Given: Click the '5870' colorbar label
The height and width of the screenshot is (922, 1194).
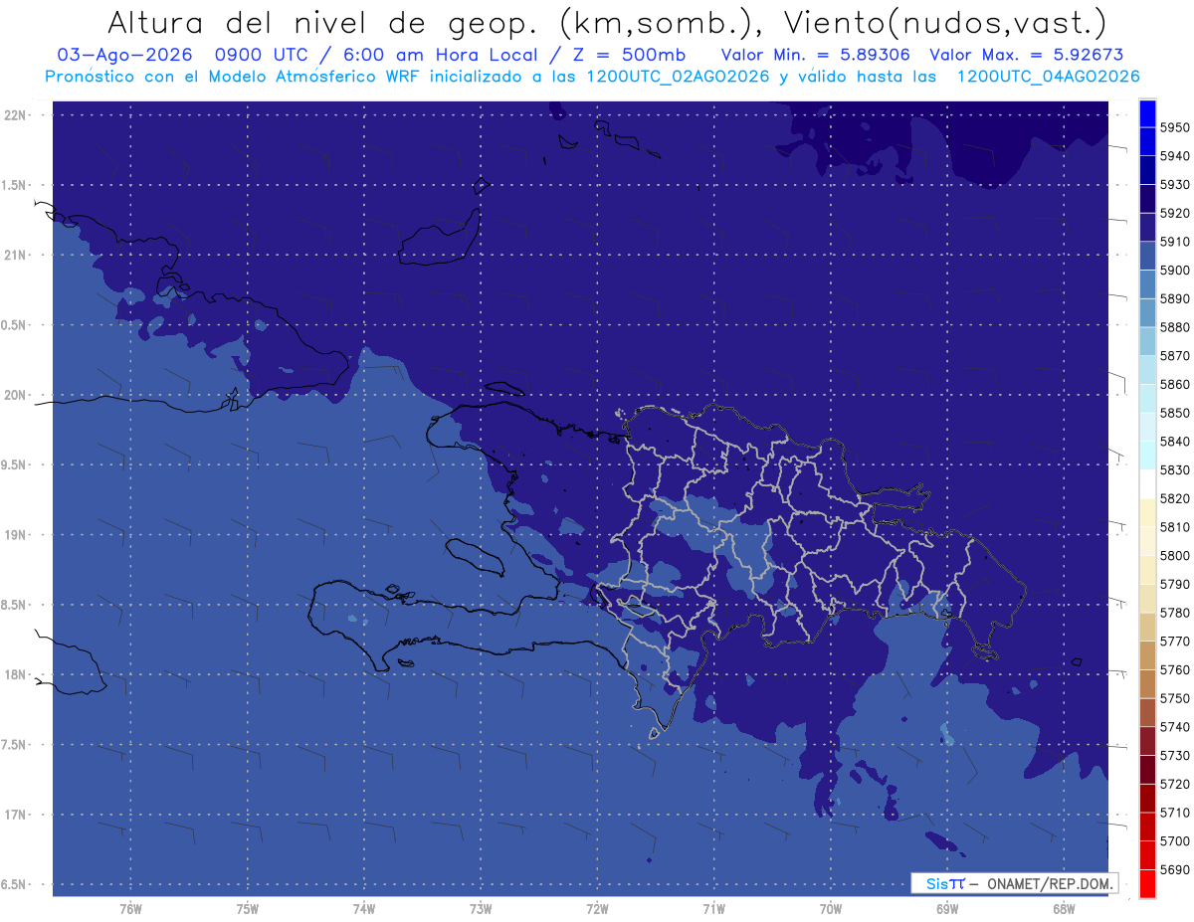Looking at the screenshot, I should 1174,356.
